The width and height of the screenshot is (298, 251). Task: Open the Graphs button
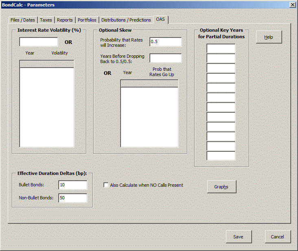[x=221, y=187]
